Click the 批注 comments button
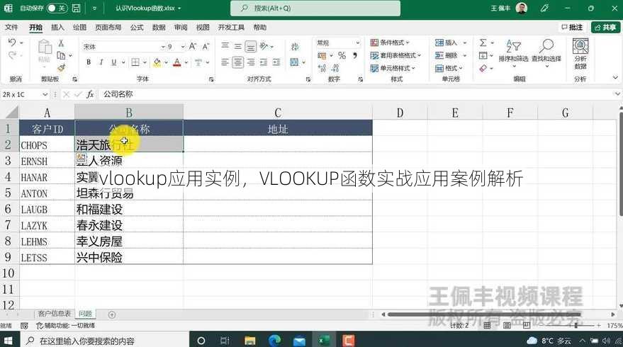The image size is (623, 347). (x=572, y=27)
